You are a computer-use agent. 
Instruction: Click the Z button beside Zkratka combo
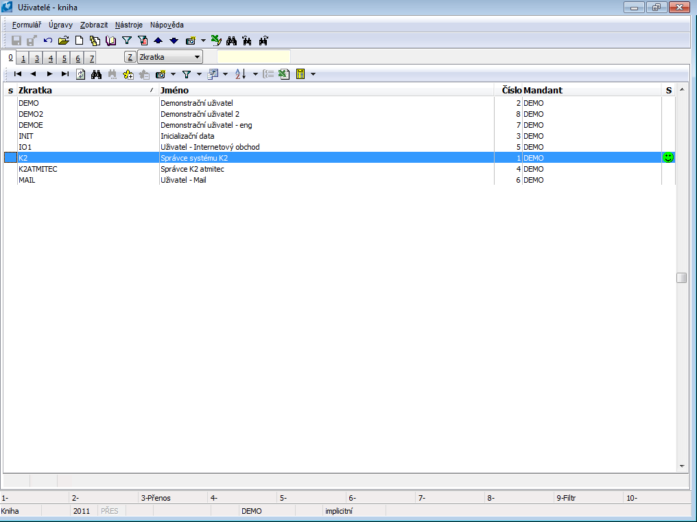coord(130,57)
